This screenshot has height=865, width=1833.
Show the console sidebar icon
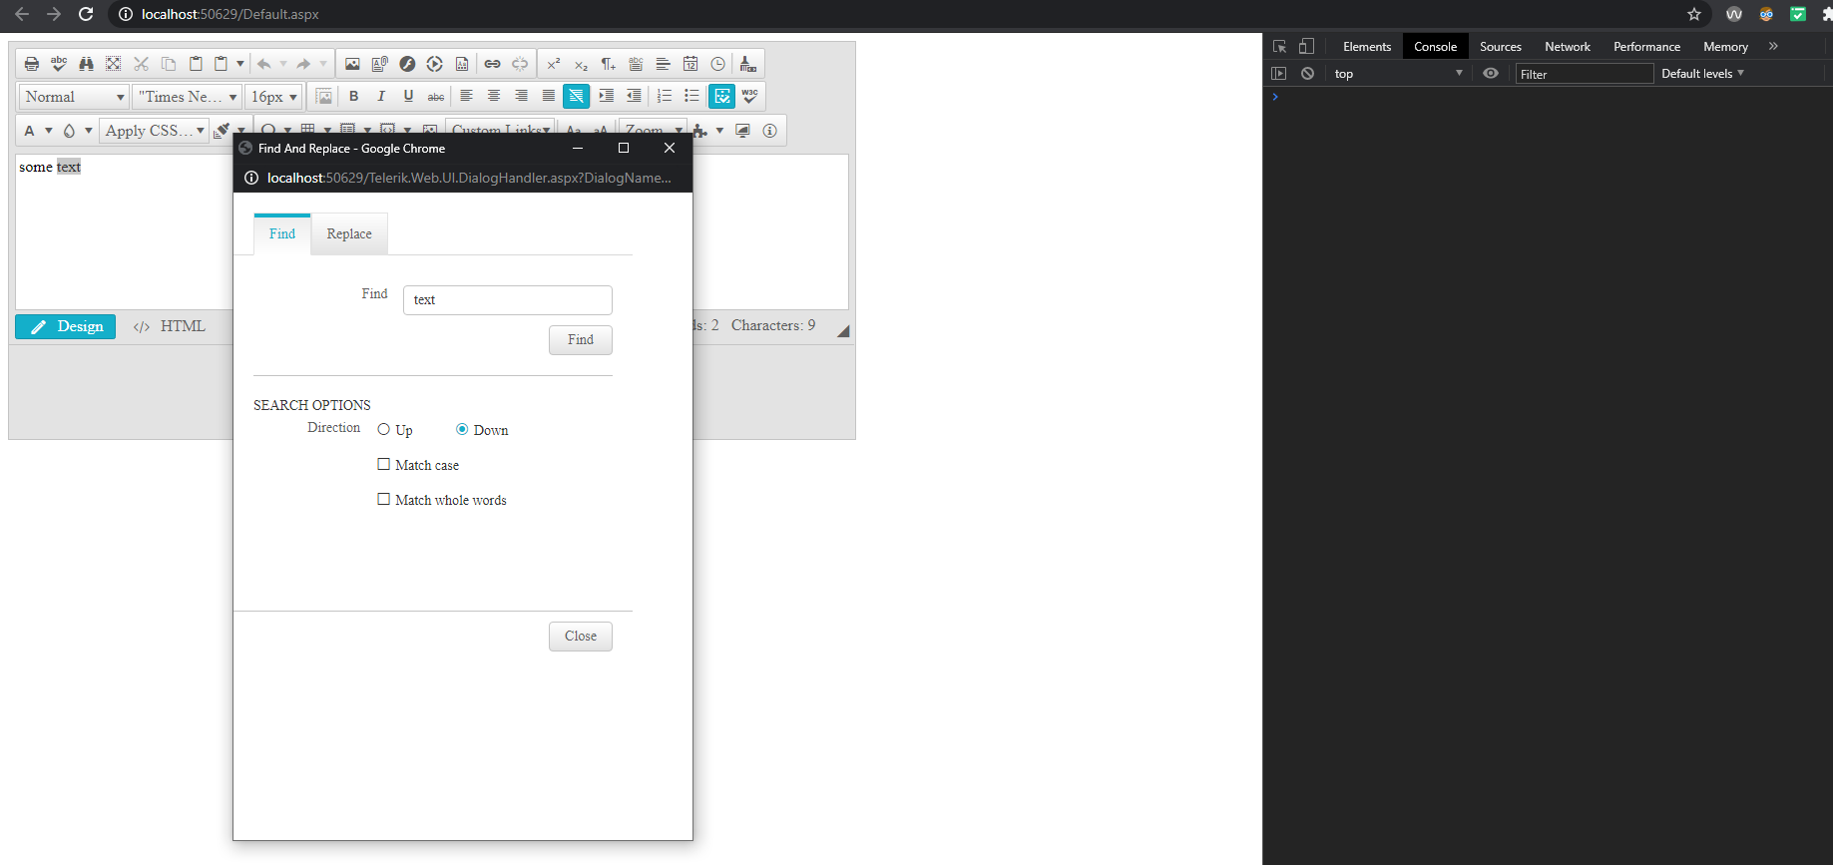pos(1279,74)
